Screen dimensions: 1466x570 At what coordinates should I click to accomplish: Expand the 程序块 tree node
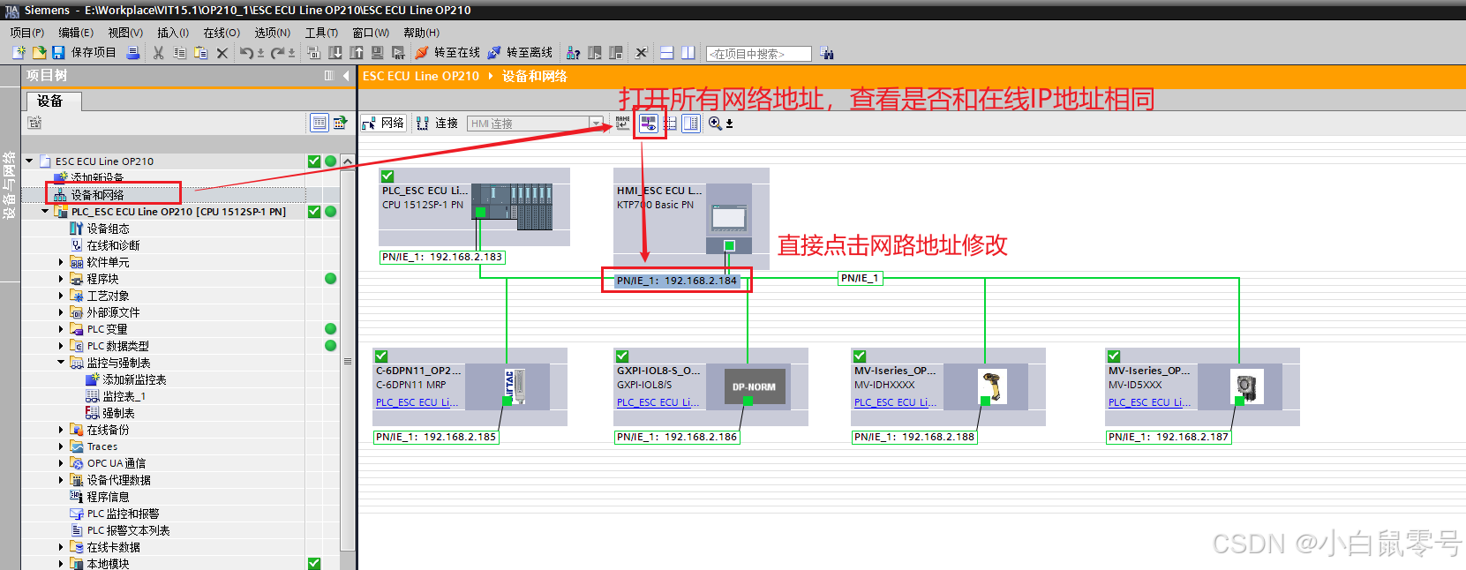(61, 279)
